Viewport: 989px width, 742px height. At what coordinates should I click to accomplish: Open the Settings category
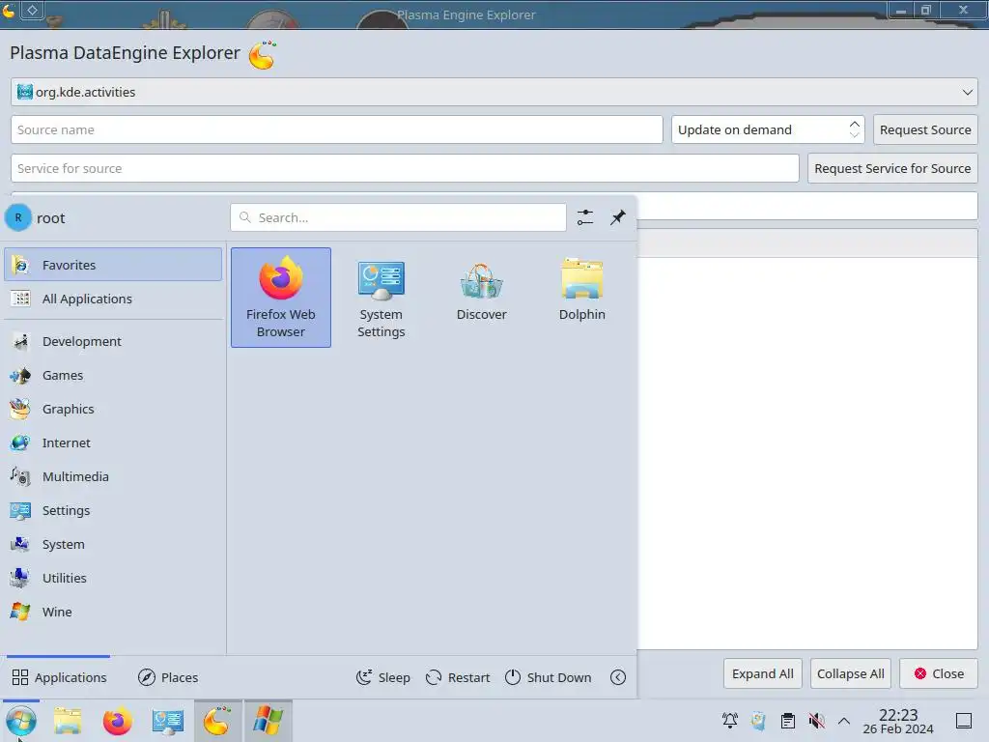[113, 510]
